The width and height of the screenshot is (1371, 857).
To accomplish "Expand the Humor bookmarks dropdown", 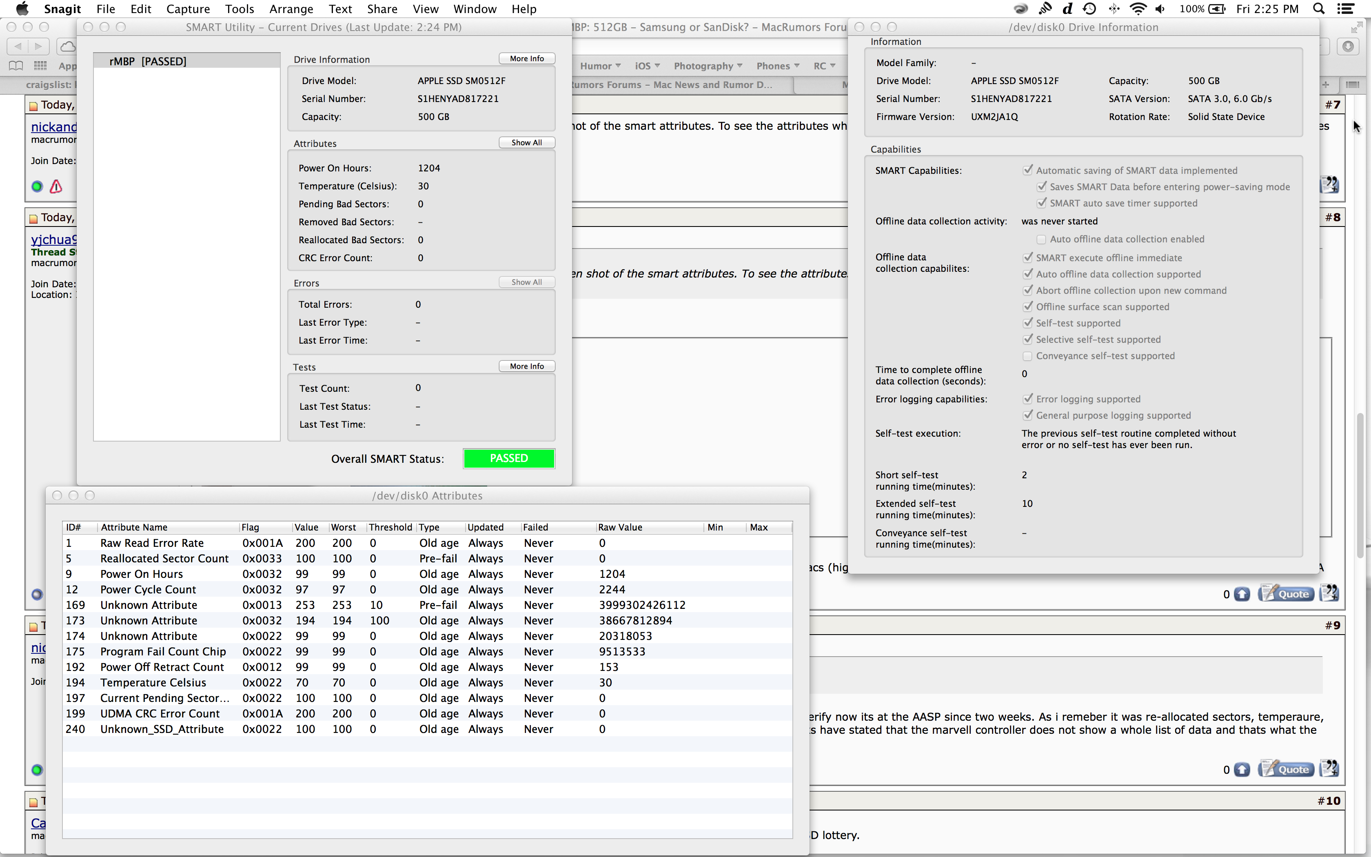I will tap(601, 66).
